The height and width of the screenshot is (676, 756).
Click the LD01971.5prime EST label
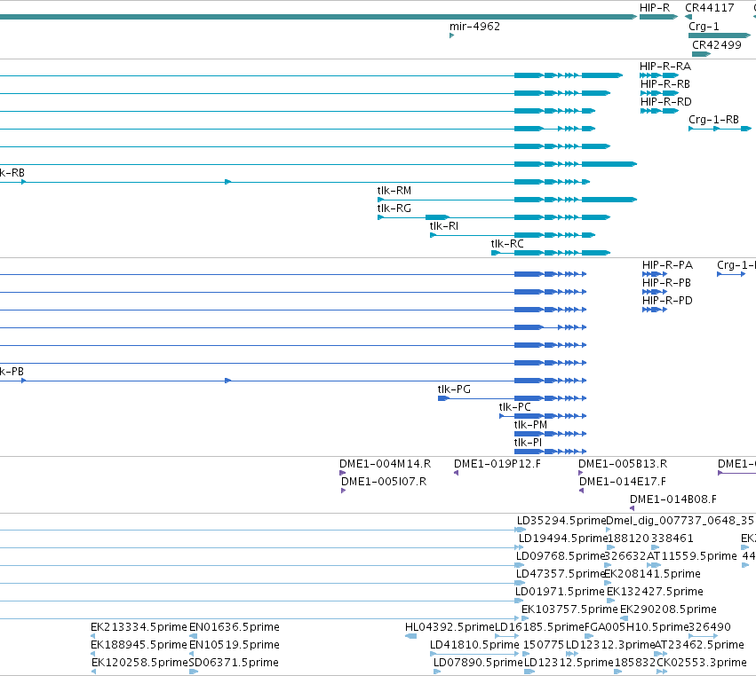coord(560,592)
